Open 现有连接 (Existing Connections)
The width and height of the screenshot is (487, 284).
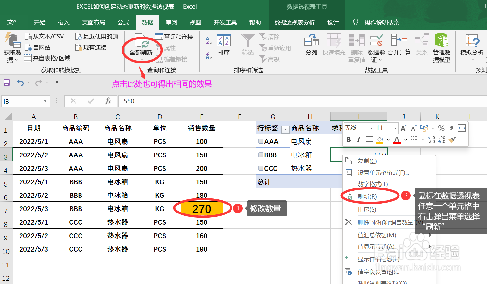pos(91,47)
